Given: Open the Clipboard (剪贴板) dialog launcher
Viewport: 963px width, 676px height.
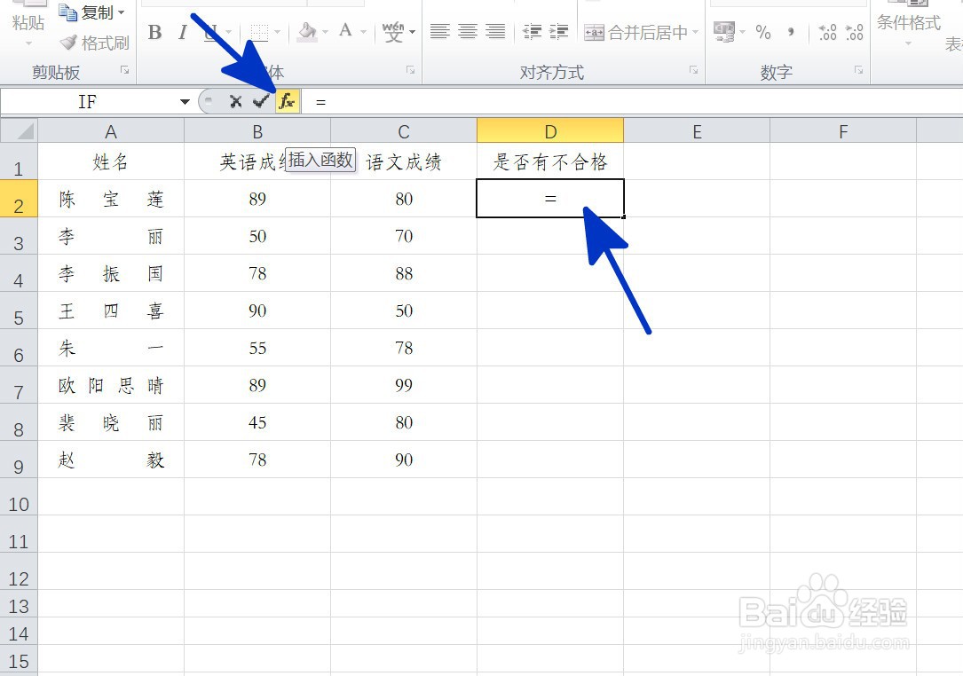Looking at the screenshot, I should [124, 71].
